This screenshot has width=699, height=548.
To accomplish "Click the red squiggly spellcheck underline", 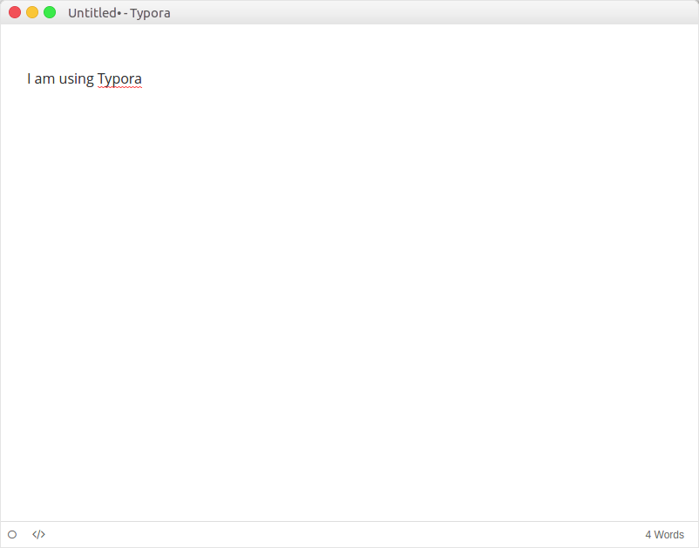I will pyautogui.click(x=119, y=87).
